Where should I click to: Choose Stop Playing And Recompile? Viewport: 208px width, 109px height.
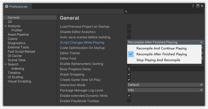(x=158, y=60)
